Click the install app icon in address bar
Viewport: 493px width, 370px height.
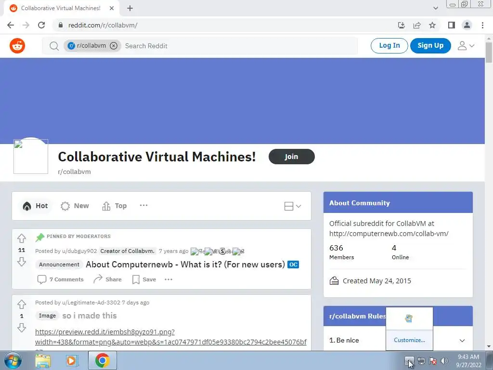402,25
